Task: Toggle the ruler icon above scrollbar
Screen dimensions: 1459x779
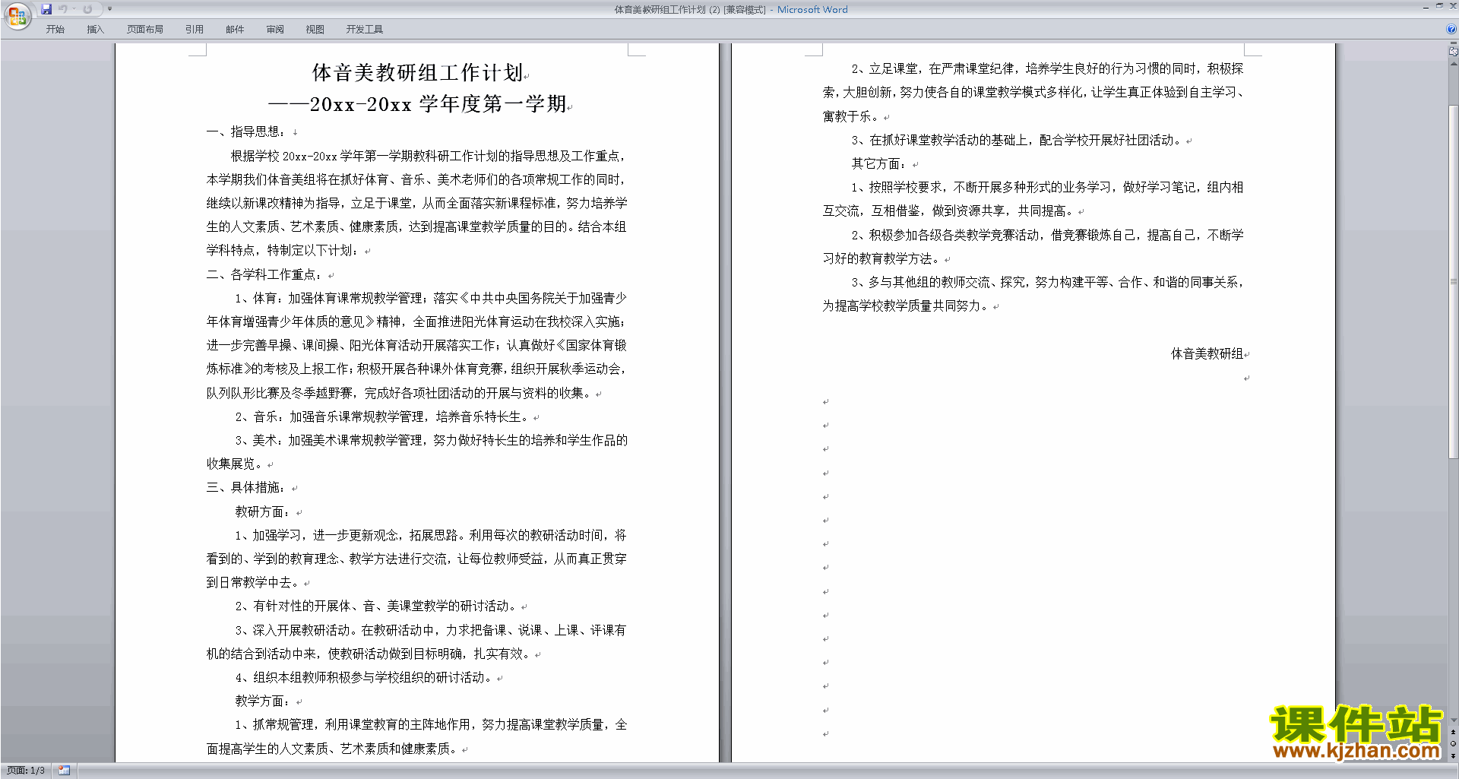Action: coord(1453,52)
